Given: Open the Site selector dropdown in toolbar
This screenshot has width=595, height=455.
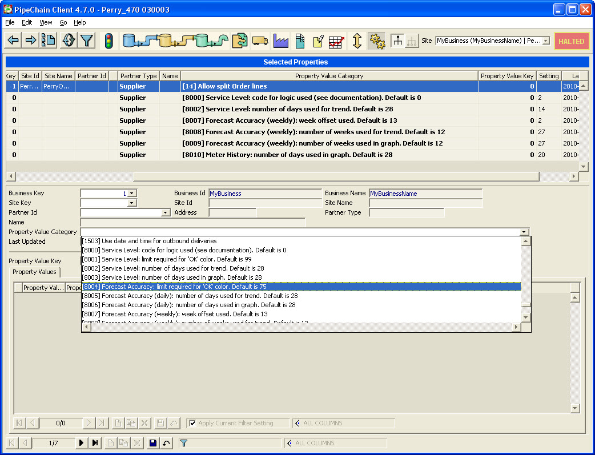Looking at the screenshot, I should pyautogui.click(x=546, y=41).
